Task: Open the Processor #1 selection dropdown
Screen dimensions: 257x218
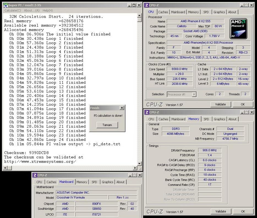Action: pyautogui.click(x=194, y=94)
